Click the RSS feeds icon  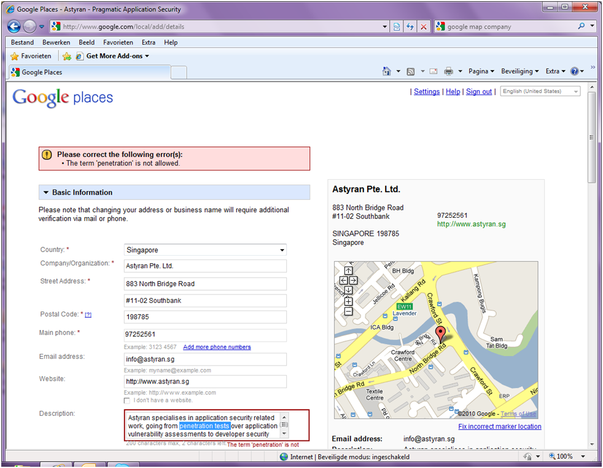411,72
